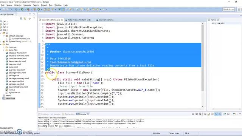The height and width of the screenshot is (136, 242).
Task: Click the Clear Console icon
Action: 205,114
